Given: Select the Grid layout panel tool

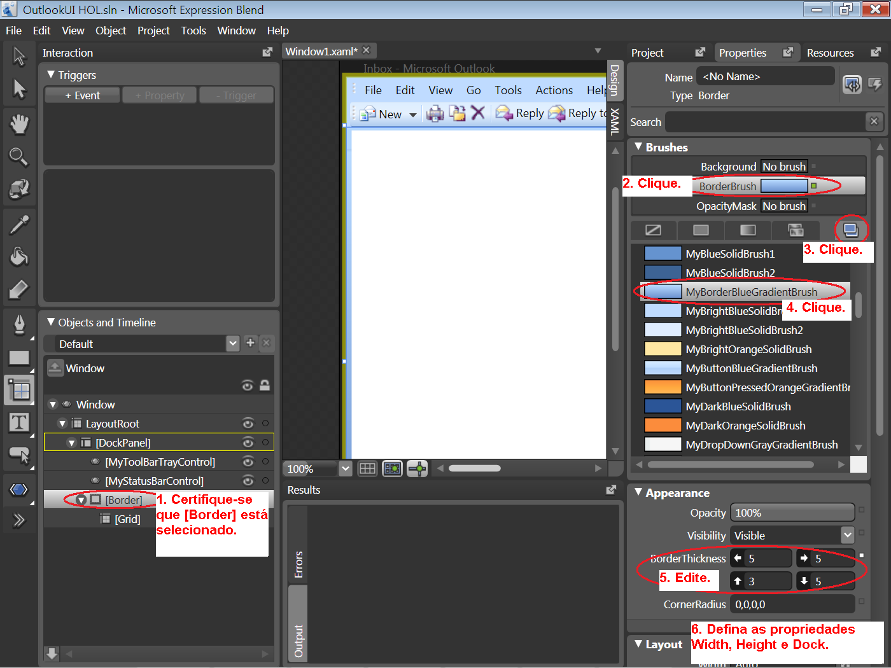Looking at the screenshot, I should tap(20, 390).
